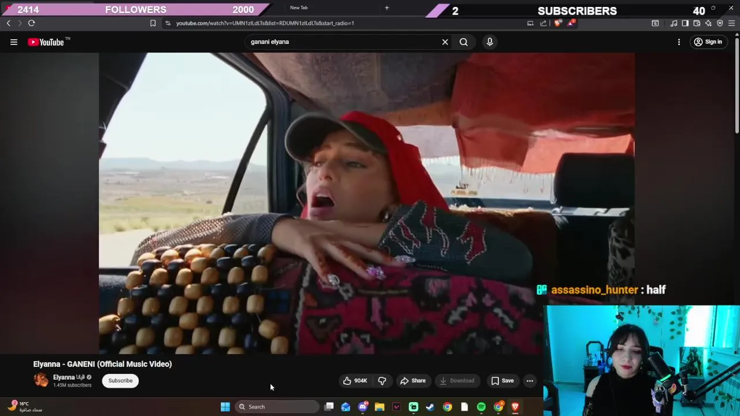Open Brave browser taskbar icon
Viewport: 740px width, 416px height.
tap(515, 407)
